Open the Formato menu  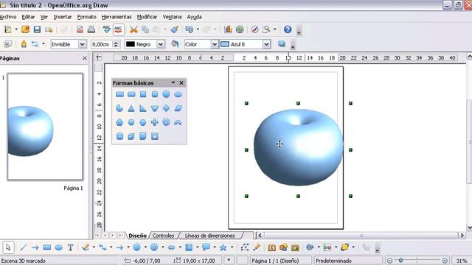pos(87,17)
